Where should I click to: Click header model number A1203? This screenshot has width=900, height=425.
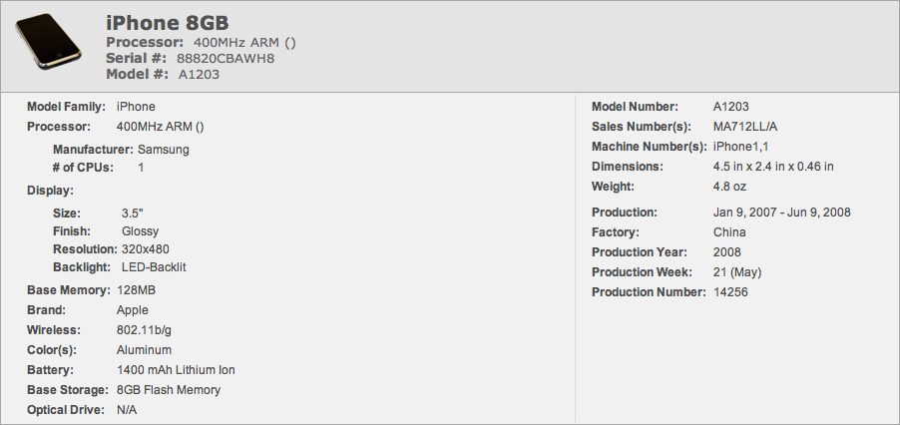coord(199,74)
